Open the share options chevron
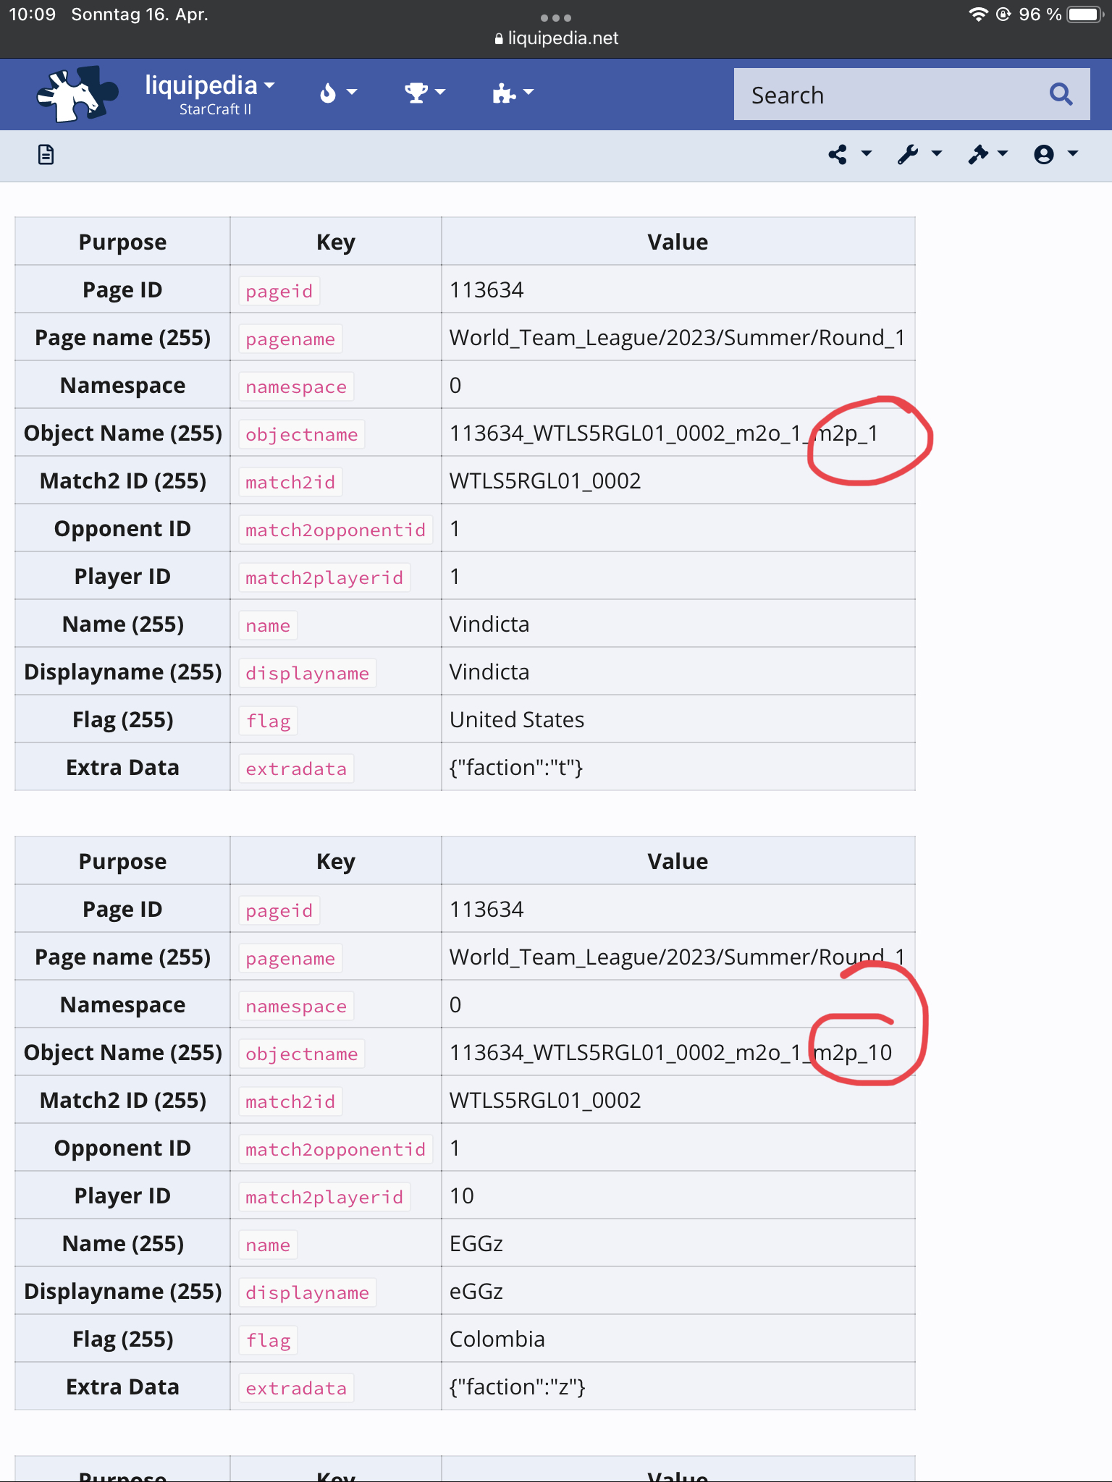 (x=866, y=155)
